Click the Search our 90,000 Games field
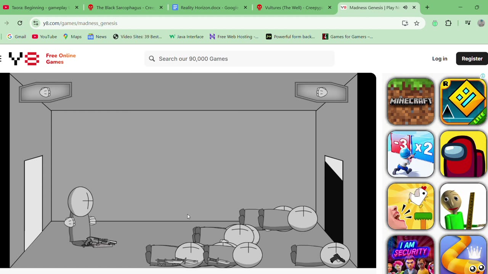488x274 pixels. click(x=239, y=59)
